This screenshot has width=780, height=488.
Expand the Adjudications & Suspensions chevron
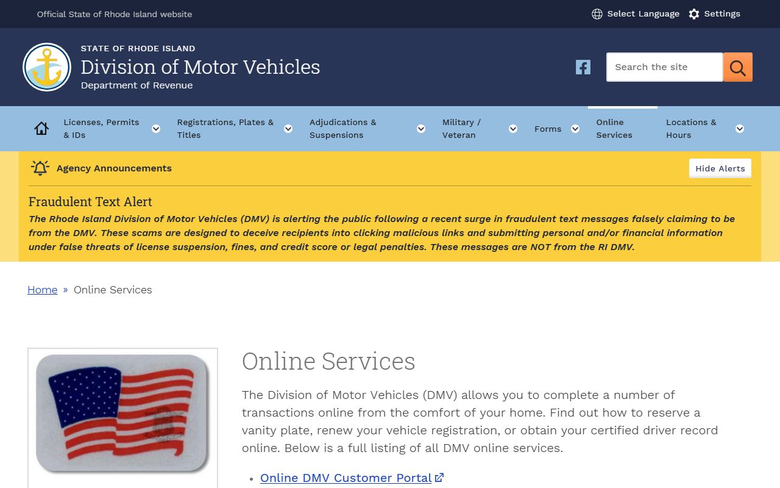(421, 129)
